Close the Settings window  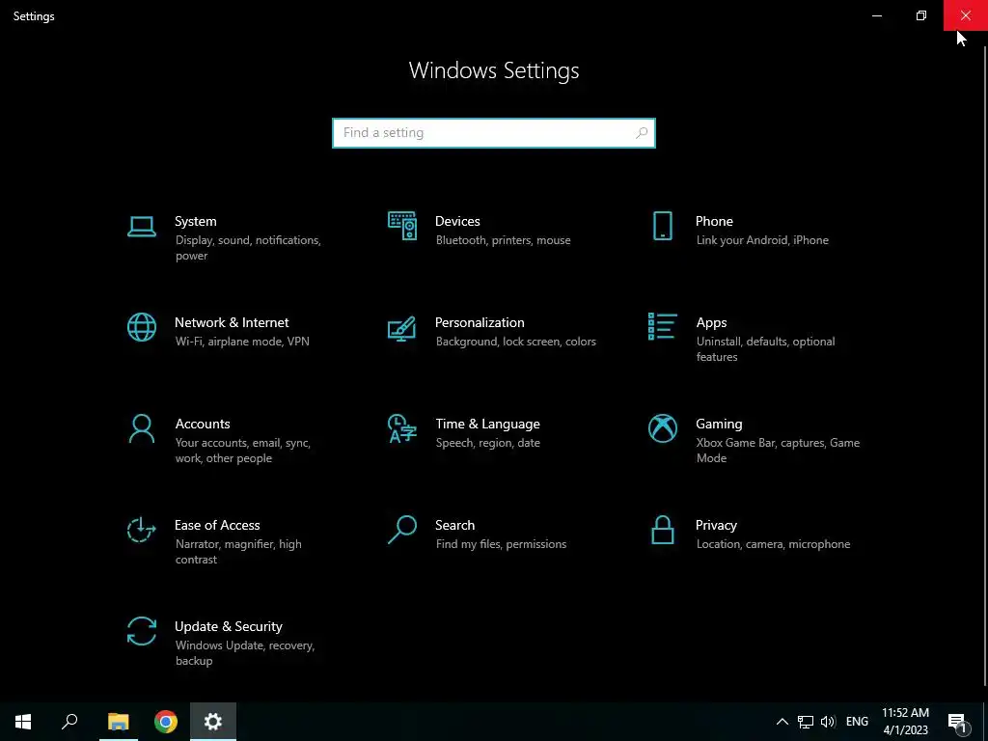click(x=965, y=15)
